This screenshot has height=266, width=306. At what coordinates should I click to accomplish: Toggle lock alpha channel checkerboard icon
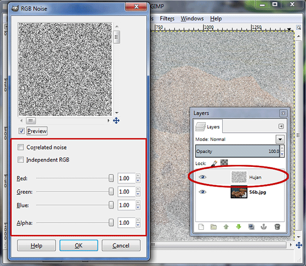224,162
